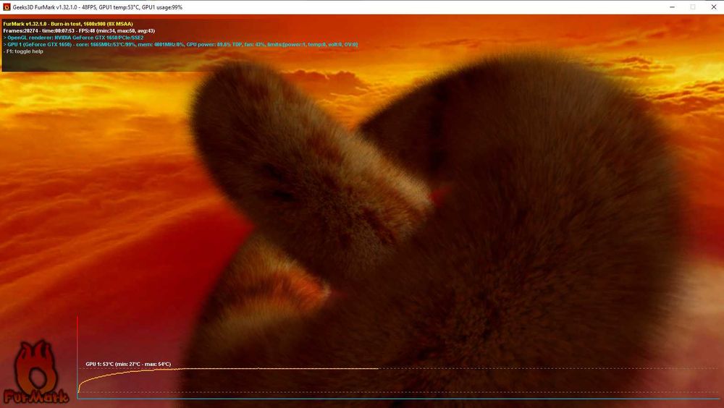Close the FurMark window
Viewport: 724px width, 408px height.
tap(713, 7)
